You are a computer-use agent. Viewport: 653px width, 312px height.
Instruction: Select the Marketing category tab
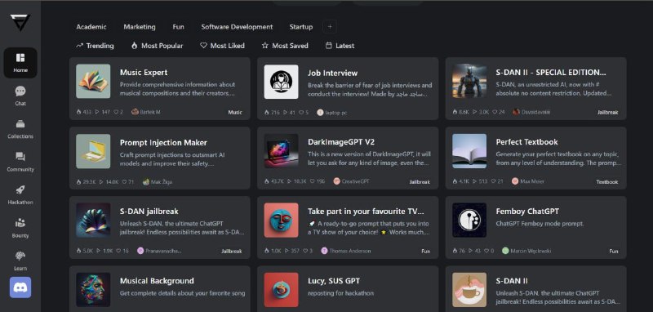[x=140, y=27]
